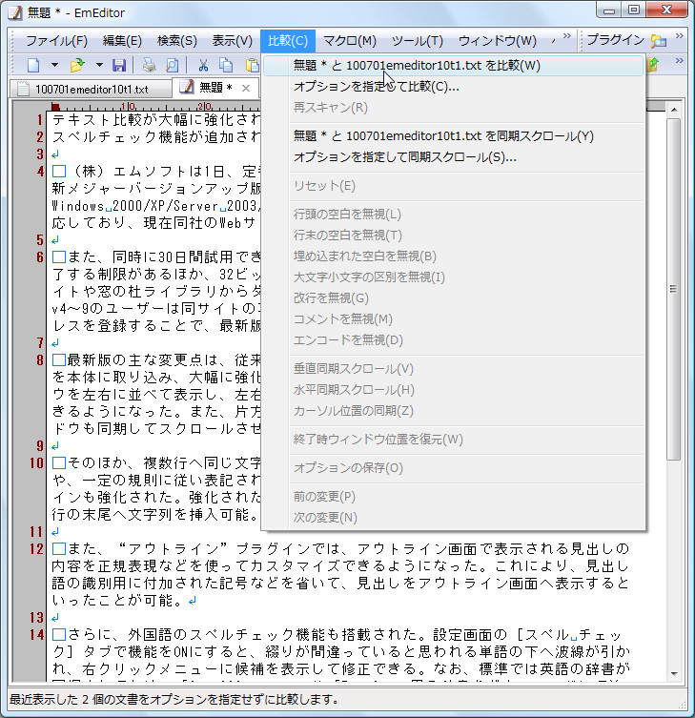Click the scrollbar up arrow
Image resolution: width=695 pixels, height=718 pixels.
coord(673,110)
